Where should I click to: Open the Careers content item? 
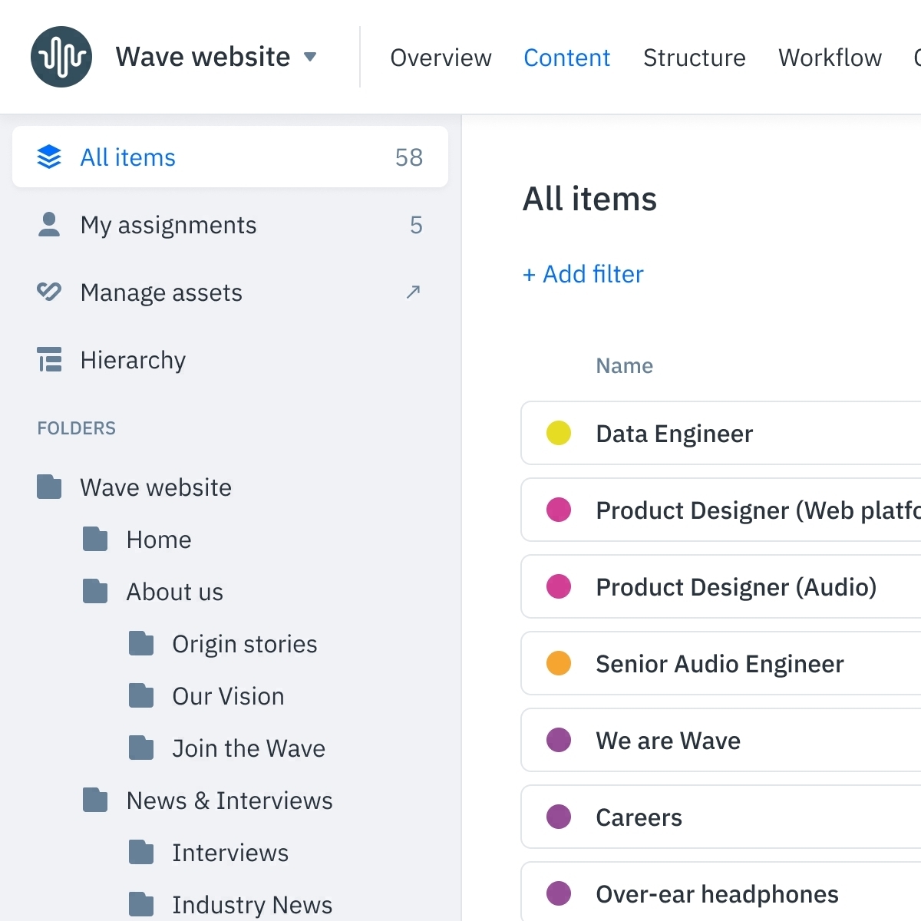(x=639, y=817)
